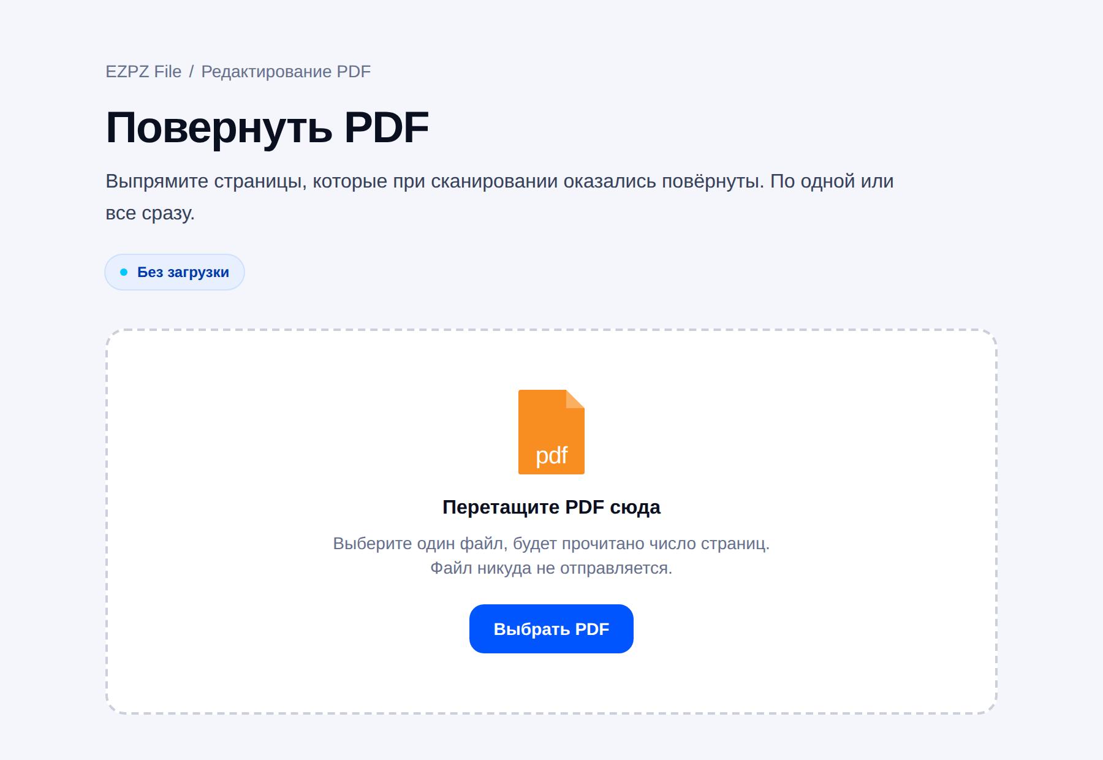
Task: Click the 'Перетащите PDF сюда' heading
Action: point(551,507)
